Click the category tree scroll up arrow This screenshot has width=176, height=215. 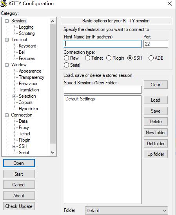(53, 21)
